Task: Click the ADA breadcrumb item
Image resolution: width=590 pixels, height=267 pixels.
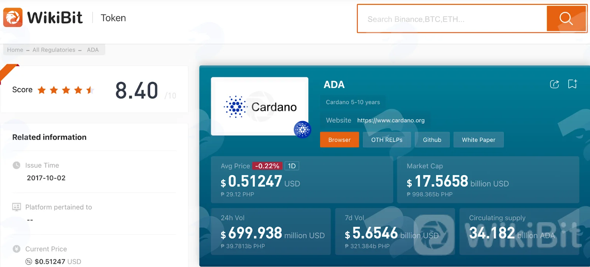Action: coord(93,50)
